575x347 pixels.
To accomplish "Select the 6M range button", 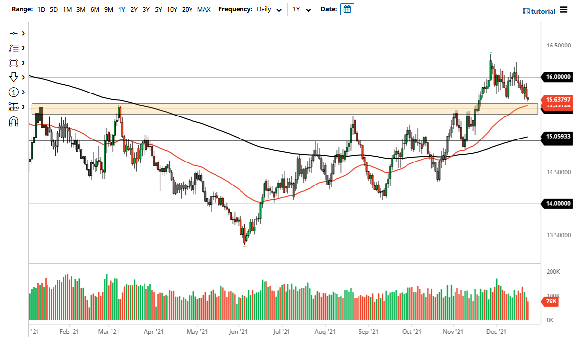I will coord(95,9).
